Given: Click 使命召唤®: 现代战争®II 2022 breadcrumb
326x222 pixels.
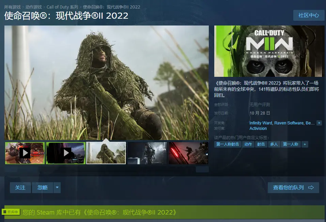Looking at the screenshot, I should pos(112,7).
